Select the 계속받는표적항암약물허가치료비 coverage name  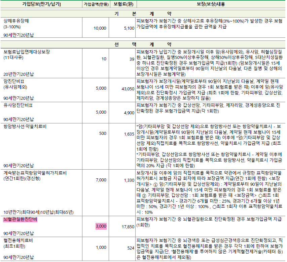pyautogui.click(x=35, y=173)
